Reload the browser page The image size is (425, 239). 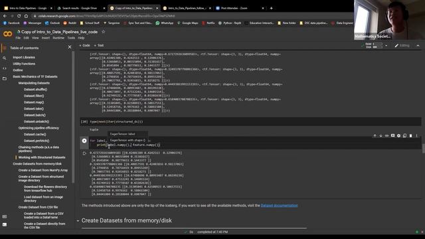pos(19,16)
